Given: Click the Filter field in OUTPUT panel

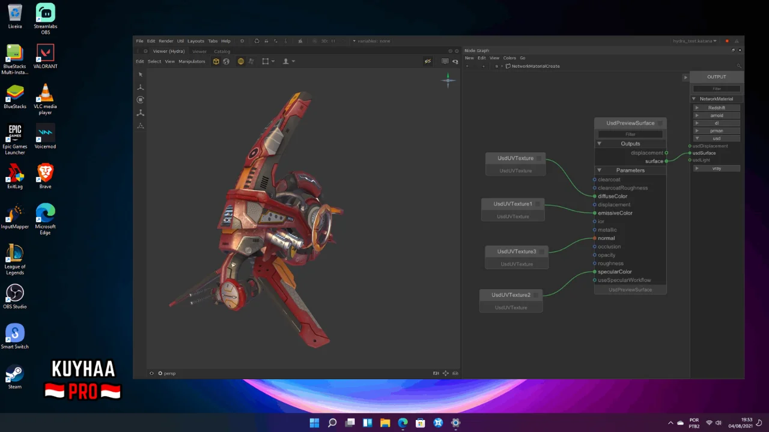Looking at the screenshot, I should (717, 89).
